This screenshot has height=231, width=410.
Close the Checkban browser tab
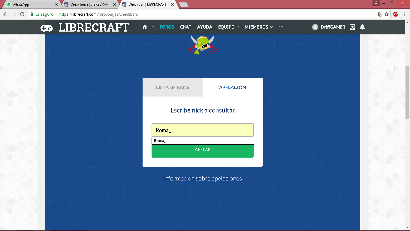pos(172,5)
